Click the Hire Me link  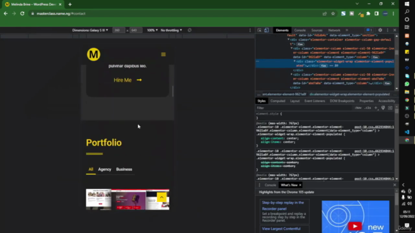point(128,80)
